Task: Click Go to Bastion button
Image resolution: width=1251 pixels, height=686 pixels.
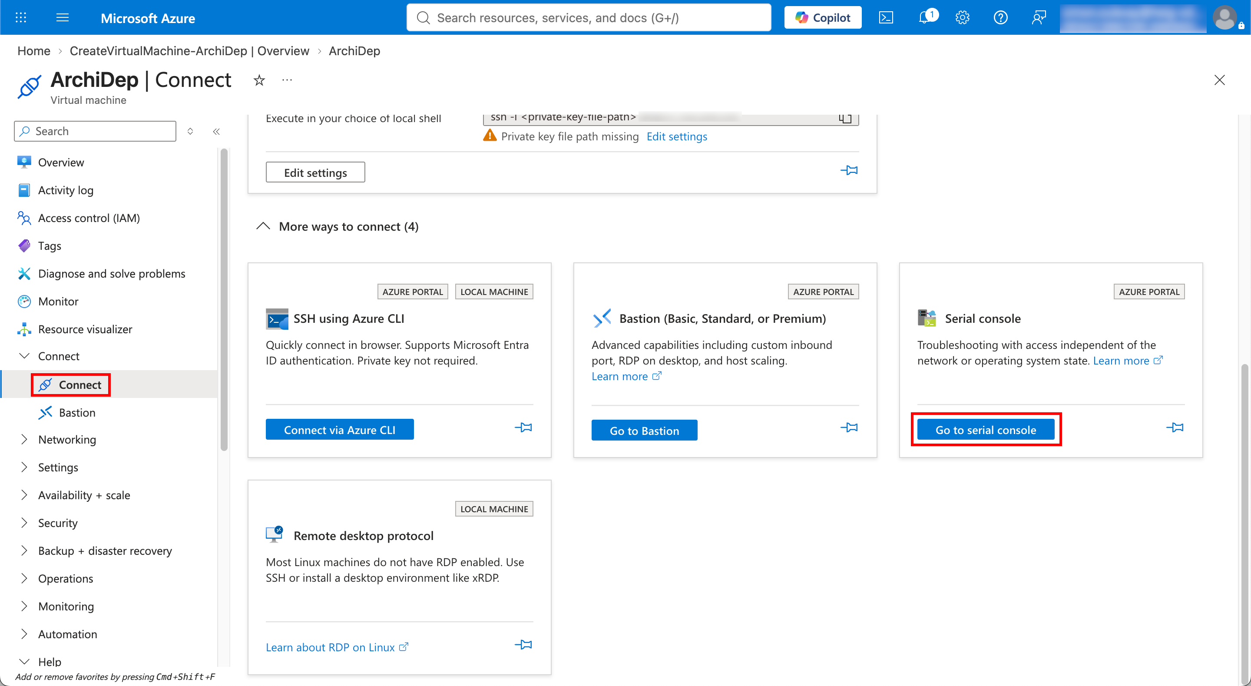Action: tap(644, 430)
